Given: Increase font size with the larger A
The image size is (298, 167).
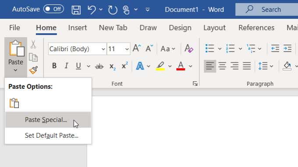Looking at the screenshot, I should pos(137,48).
